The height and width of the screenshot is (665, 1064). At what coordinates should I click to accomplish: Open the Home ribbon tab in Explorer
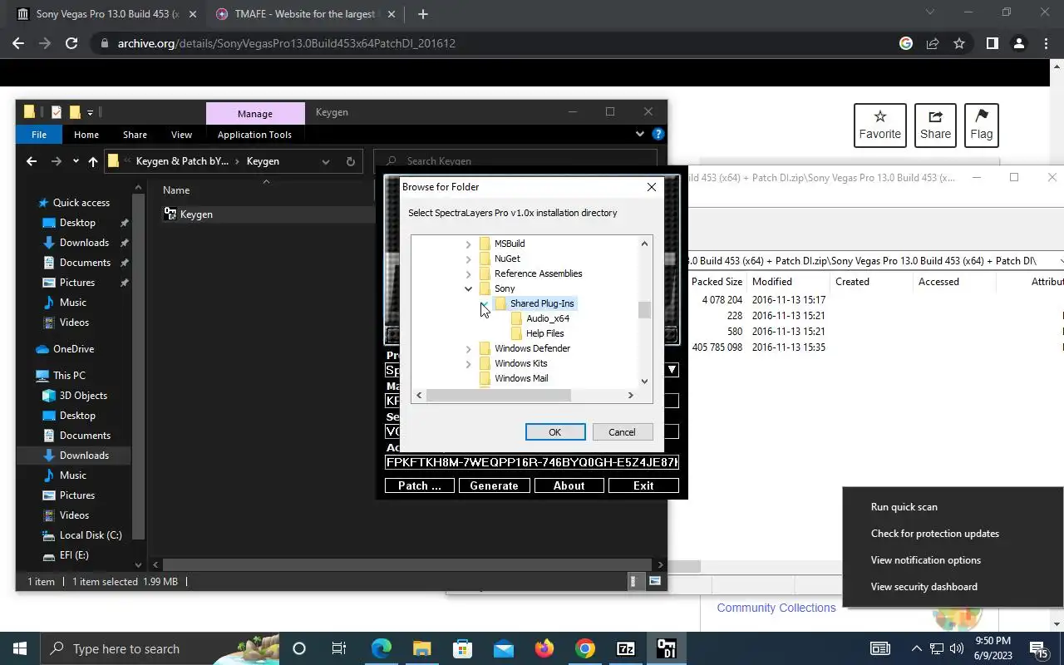click(x=86, y=135)
